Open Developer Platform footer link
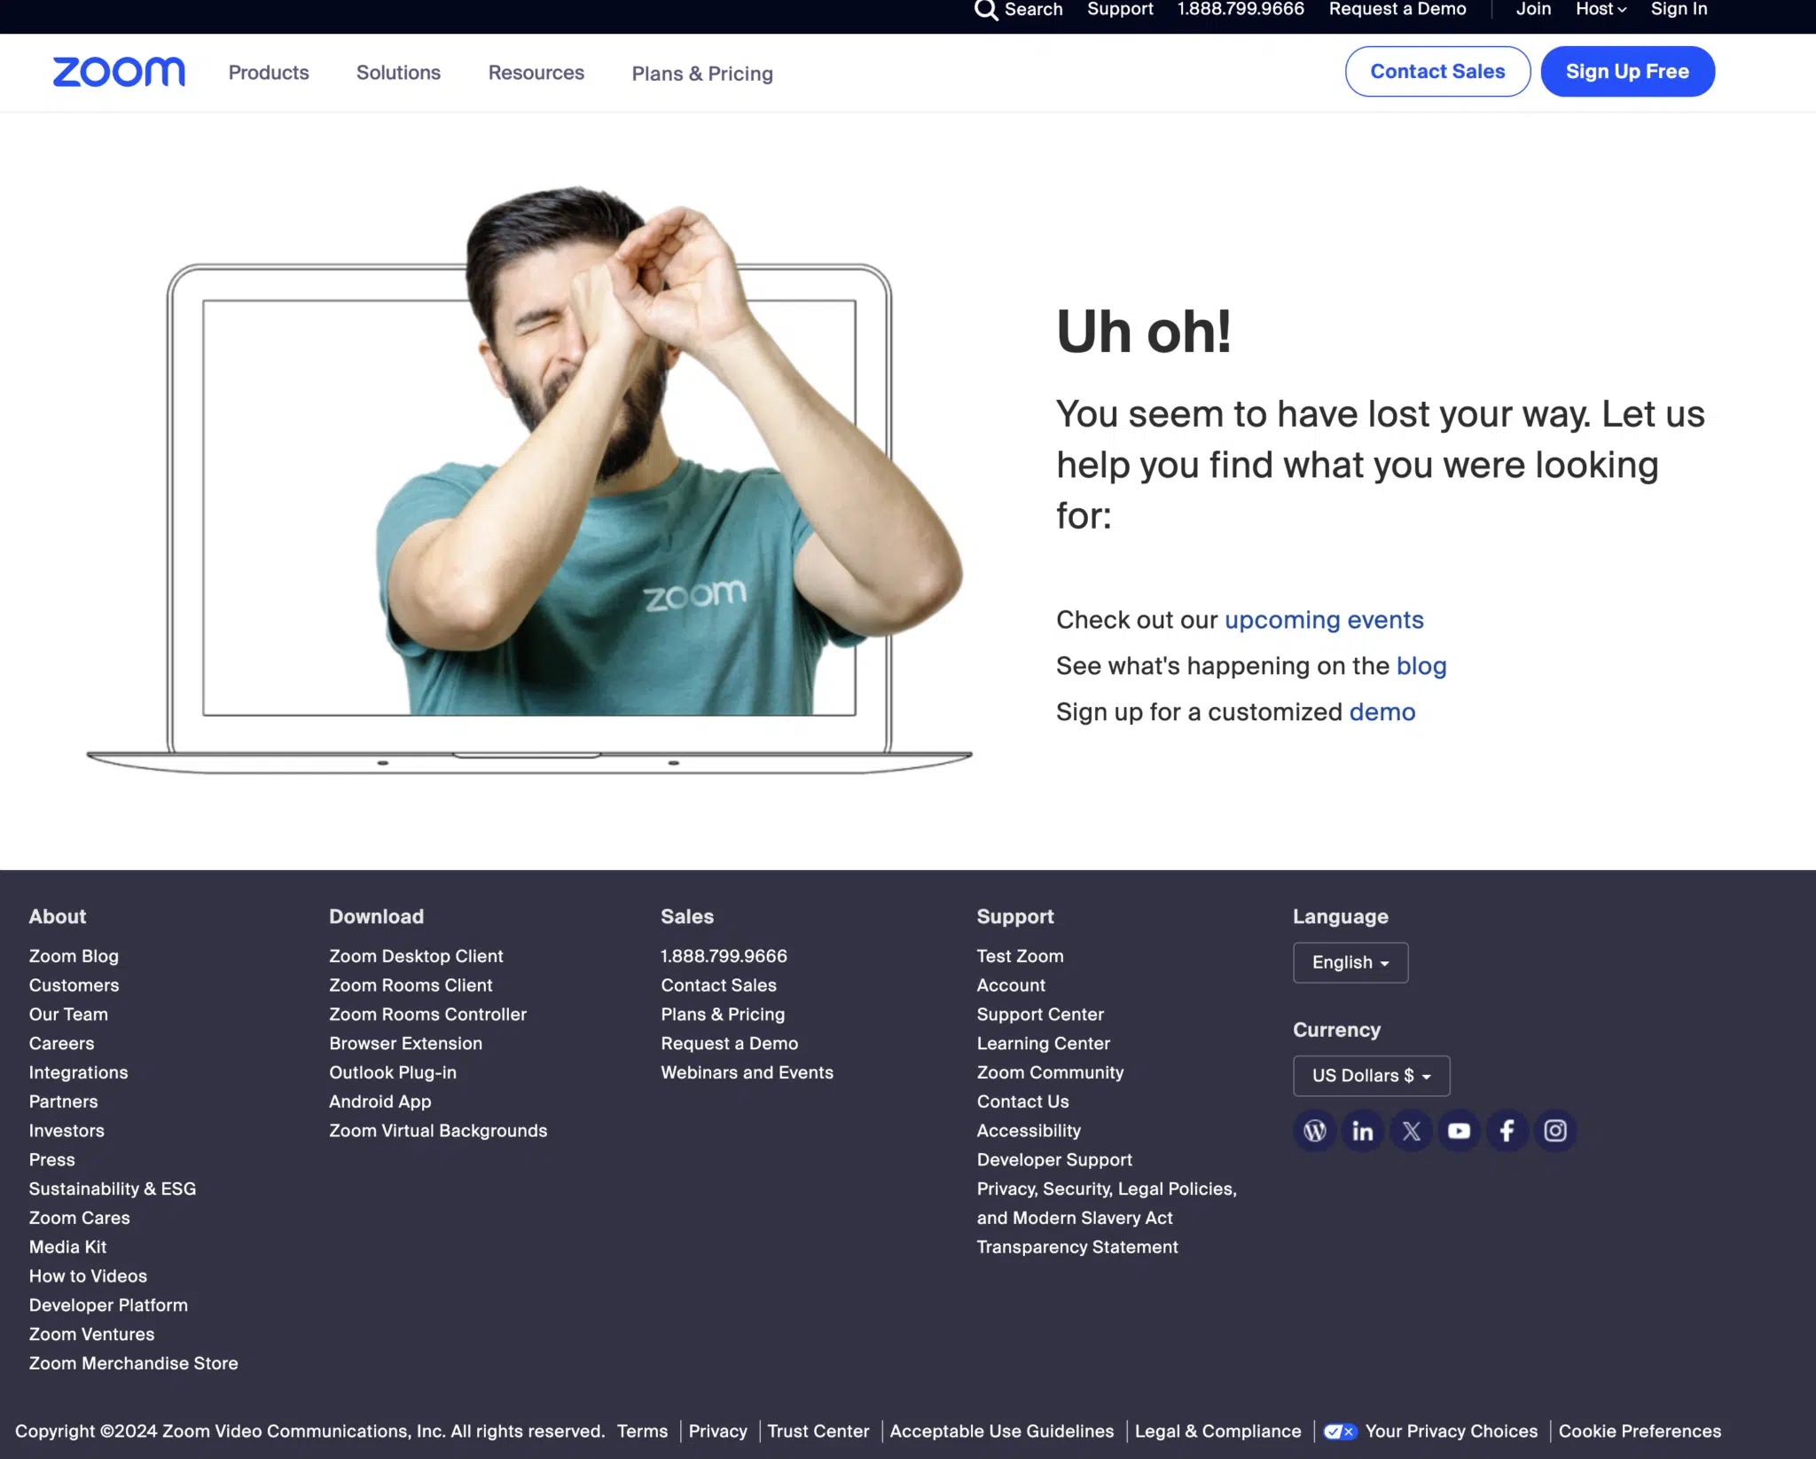 108,1306
